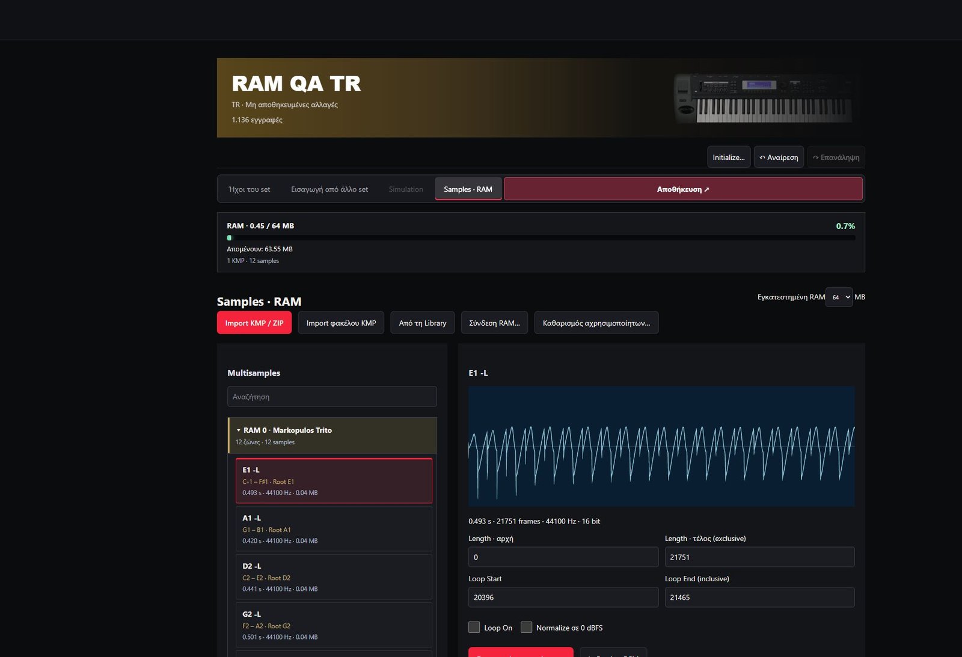Click the keyboard synthesizer image in banner
This screenshot has width=962, height=657.
764,98
